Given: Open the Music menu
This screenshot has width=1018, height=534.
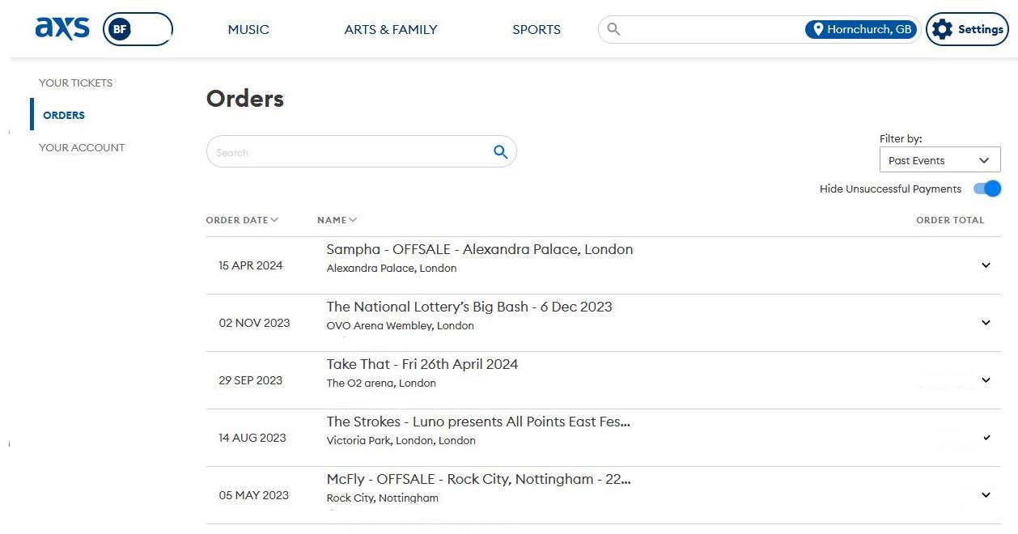Looking at the screenshot, I should [248, 29].
